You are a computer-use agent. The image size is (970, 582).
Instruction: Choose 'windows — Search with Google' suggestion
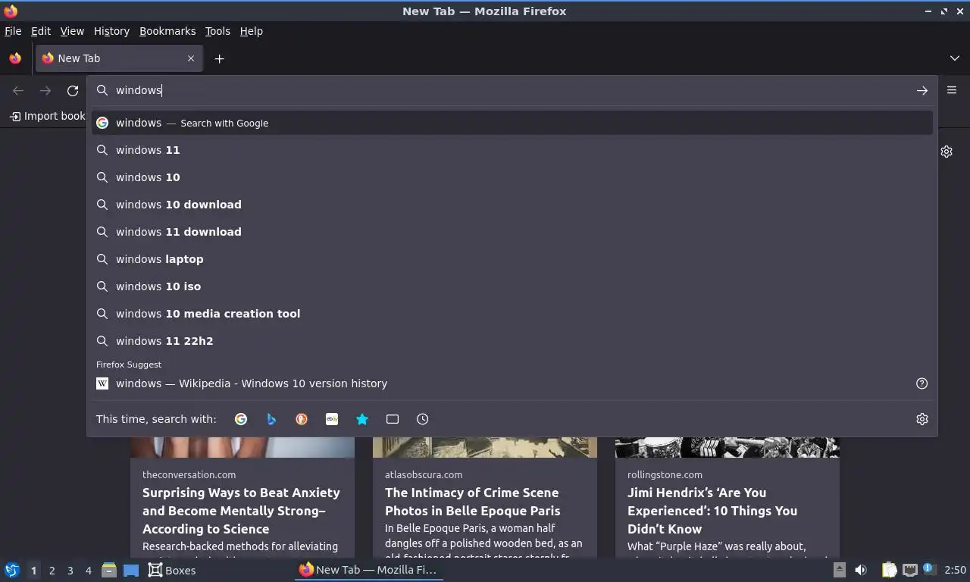click(x=512, y=123)
